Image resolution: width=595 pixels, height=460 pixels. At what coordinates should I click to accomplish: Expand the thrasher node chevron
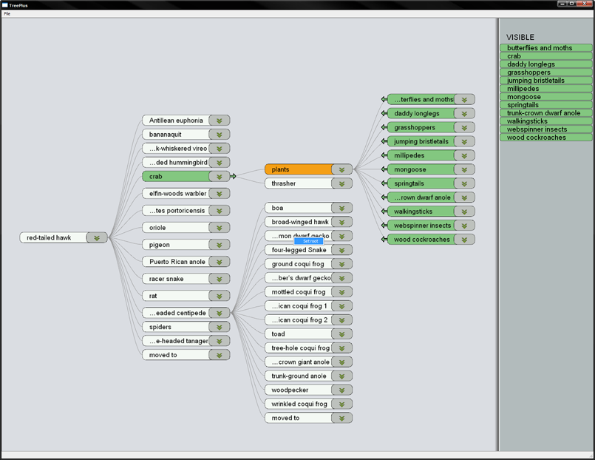(x=341, y=183)
